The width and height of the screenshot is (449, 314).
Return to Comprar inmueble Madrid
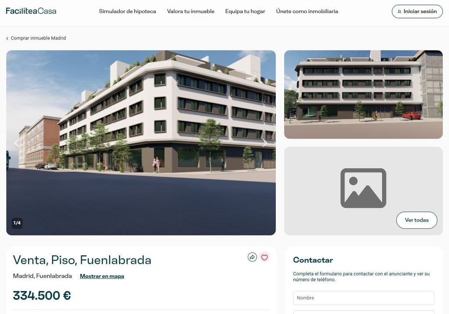39,38
